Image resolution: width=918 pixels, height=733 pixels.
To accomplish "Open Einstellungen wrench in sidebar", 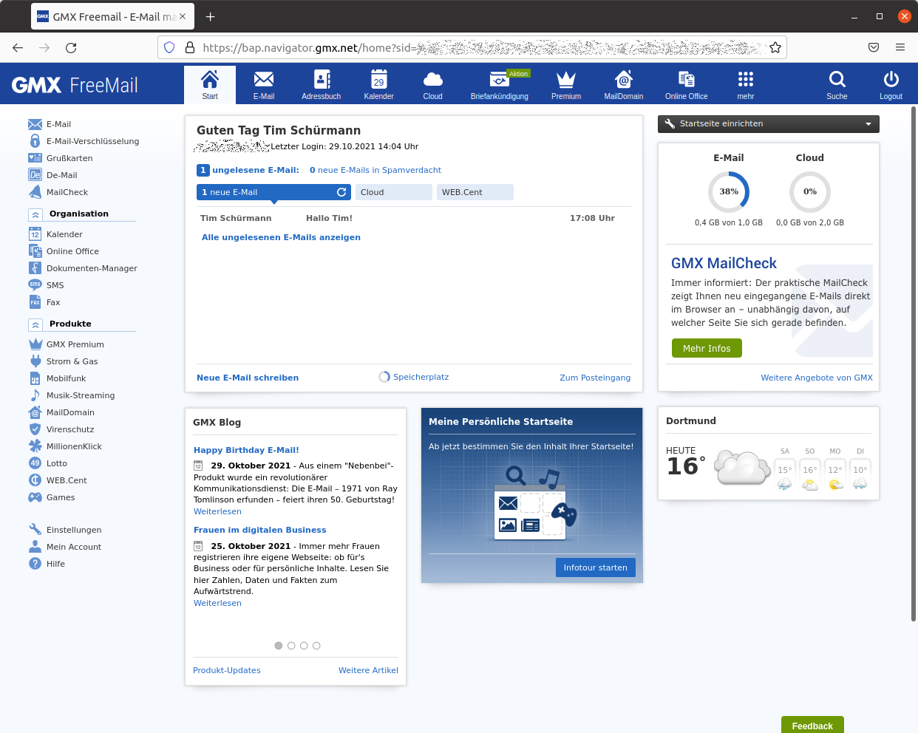I will [x=65, y=530].
